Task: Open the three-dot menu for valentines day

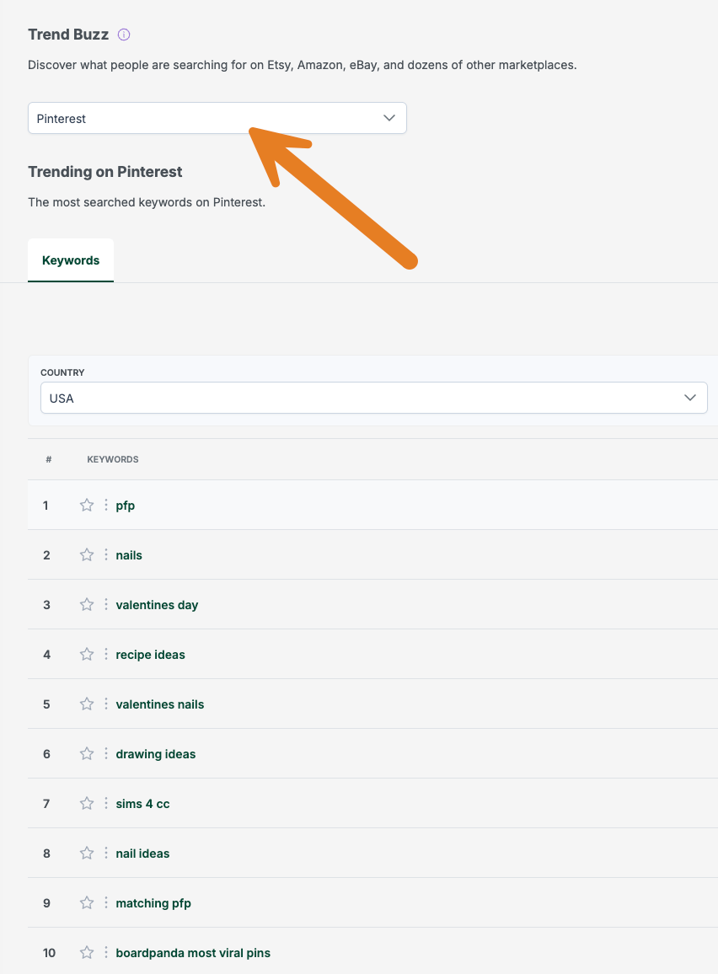Action: [x=105, y=604]
